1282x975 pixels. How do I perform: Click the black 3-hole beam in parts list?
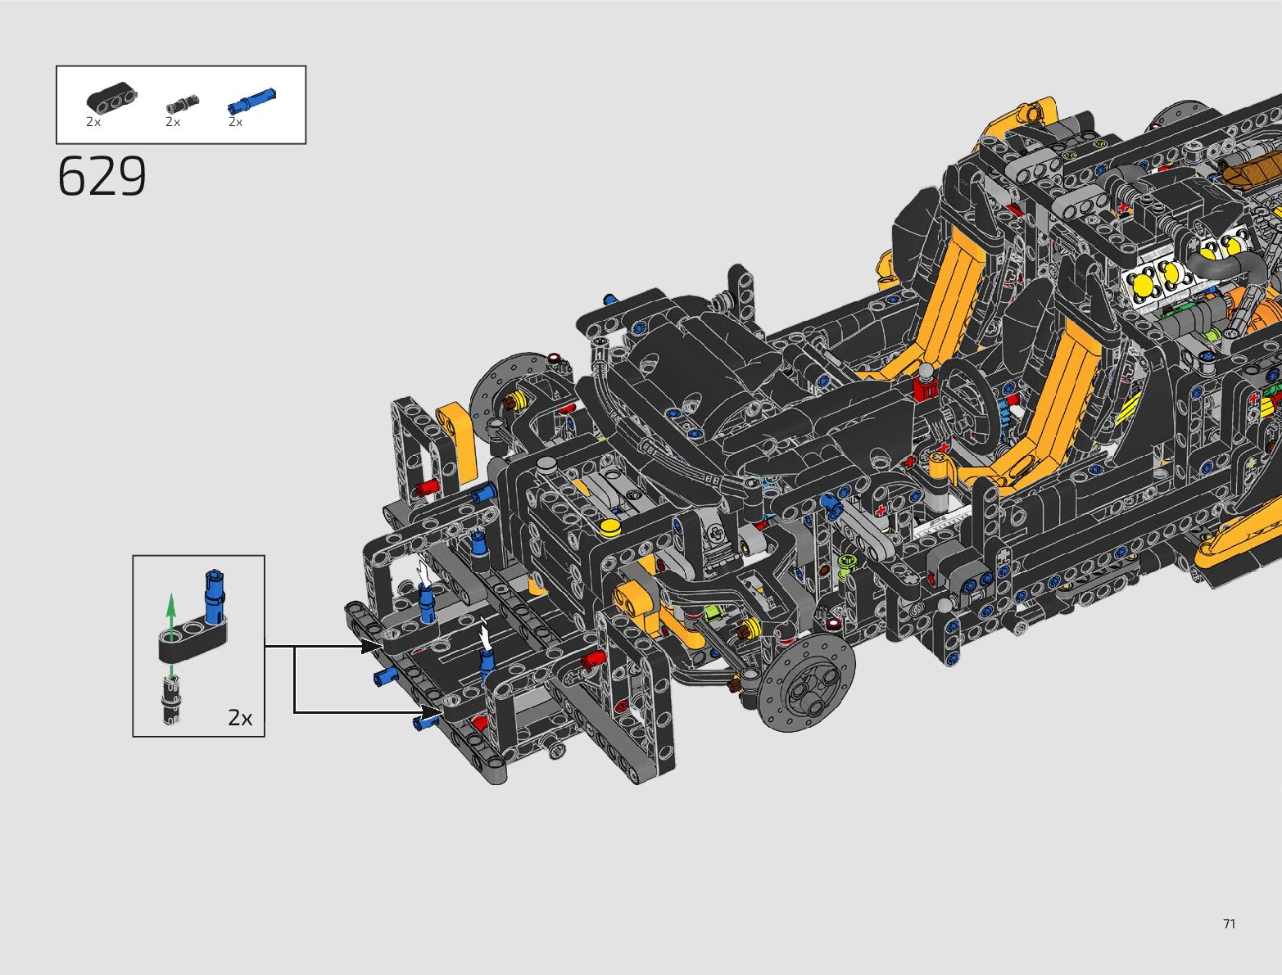tap(111, 97)
